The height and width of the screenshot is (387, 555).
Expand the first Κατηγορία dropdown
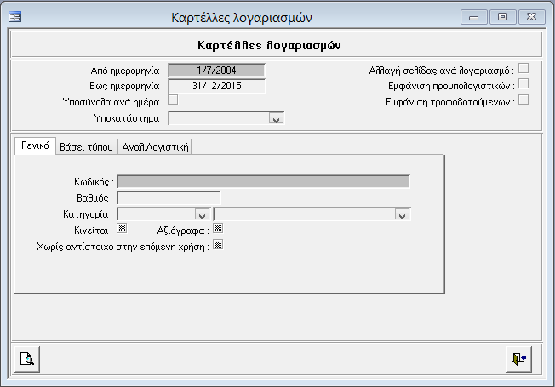(x=202, y=213)
